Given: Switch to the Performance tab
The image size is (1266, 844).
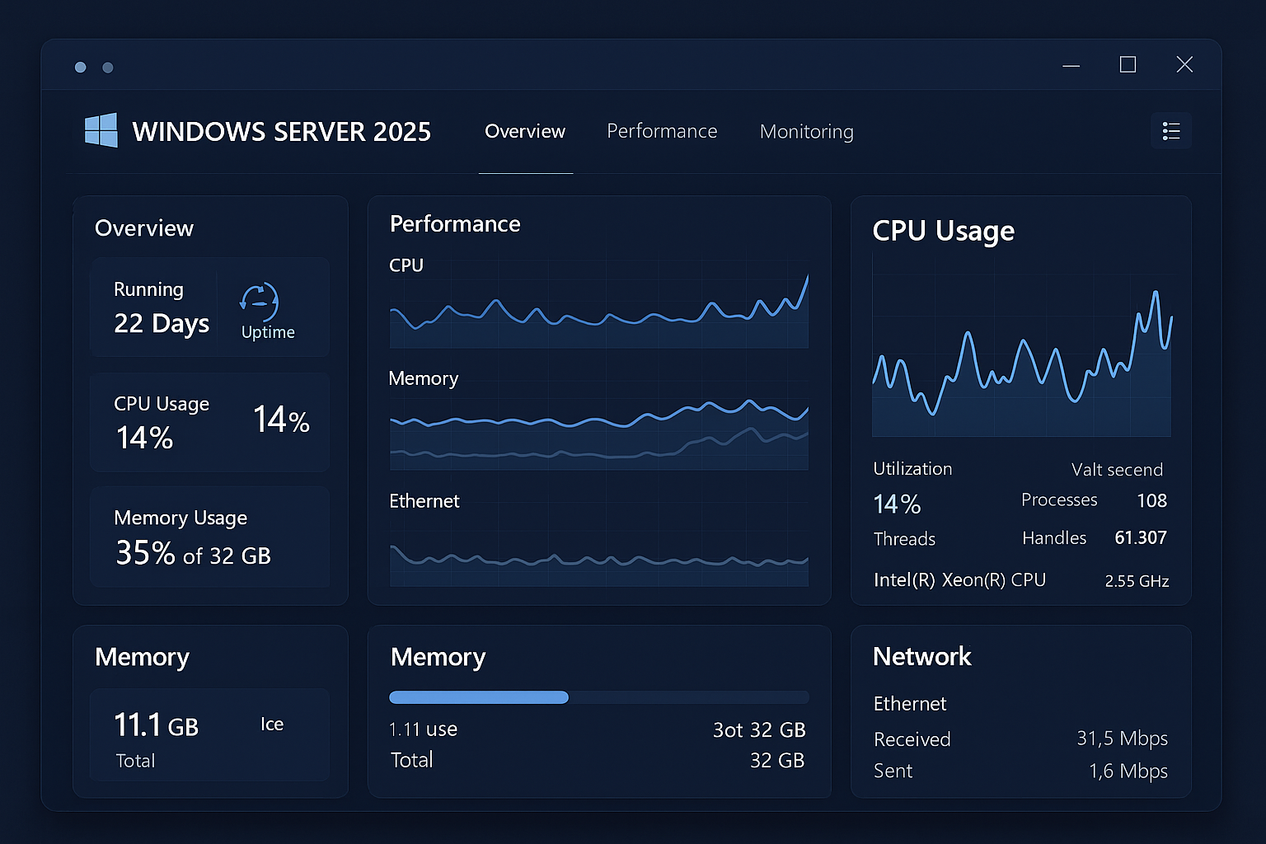Looking at the screenshot, I should point(662,131).
